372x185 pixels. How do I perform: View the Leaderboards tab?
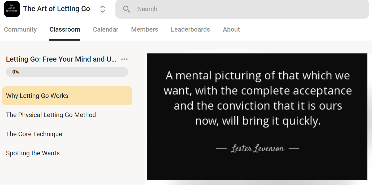[191, 29]
